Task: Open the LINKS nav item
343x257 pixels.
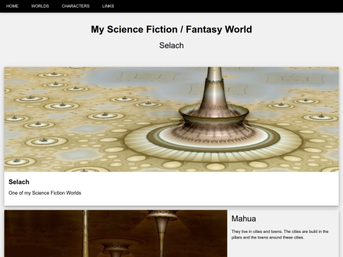Action: 108,6
